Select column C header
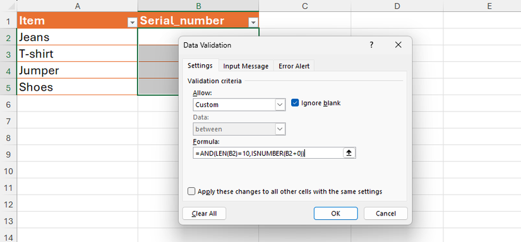The height and width of the screenshot is (242, 521). coord(304,6)
